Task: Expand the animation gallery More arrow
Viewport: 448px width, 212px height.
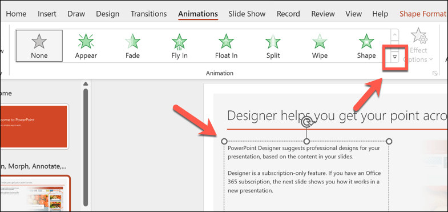Action: (x=394, y=57)
